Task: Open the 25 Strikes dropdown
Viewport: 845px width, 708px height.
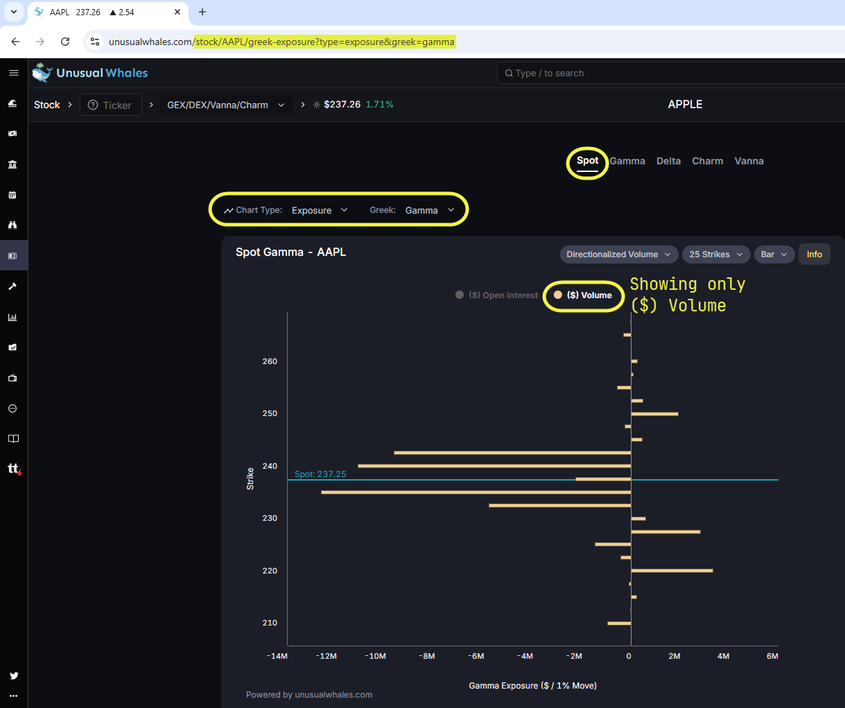Action: coord(716,254)
